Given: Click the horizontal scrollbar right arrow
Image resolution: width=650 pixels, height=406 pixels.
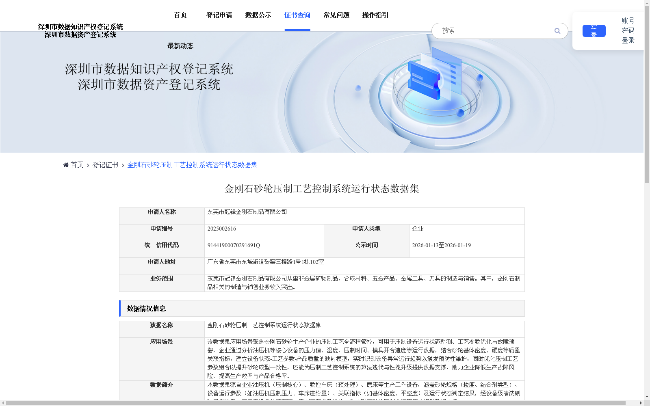Looking at the screenshot, I should click(x=641, y=403).
